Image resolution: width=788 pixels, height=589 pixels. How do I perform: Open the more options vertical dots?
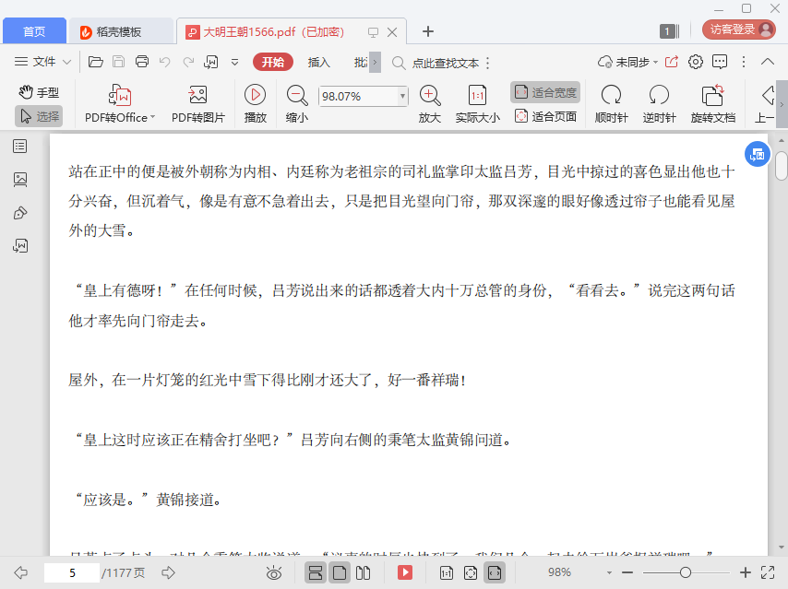click(x=744, y=62)
